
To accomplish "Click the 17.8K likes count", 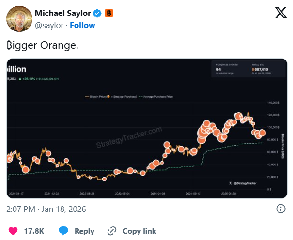I will [34, 231].
